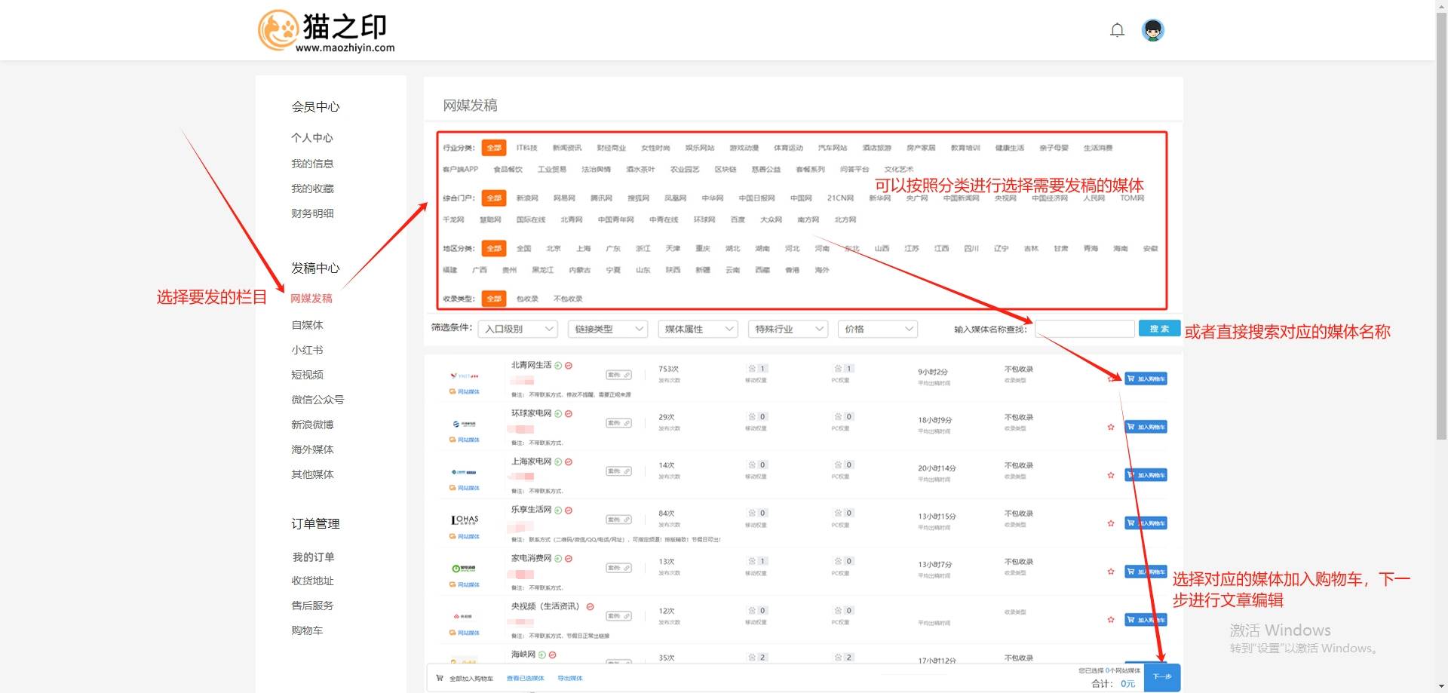This screenshot has height=693, width=1448.
Task: Open the 案例 link icon for 家电消费网
Action: 618,568
